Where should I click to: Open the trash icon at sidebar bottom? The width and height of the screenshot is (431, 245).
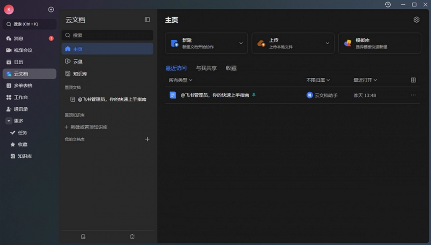pyautogui.click(x=132, y=236)
